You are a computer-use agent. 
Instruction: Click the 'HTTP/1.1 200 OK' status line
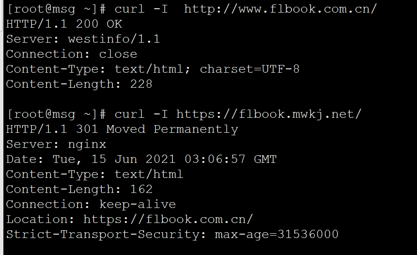[x=64, y=24]
